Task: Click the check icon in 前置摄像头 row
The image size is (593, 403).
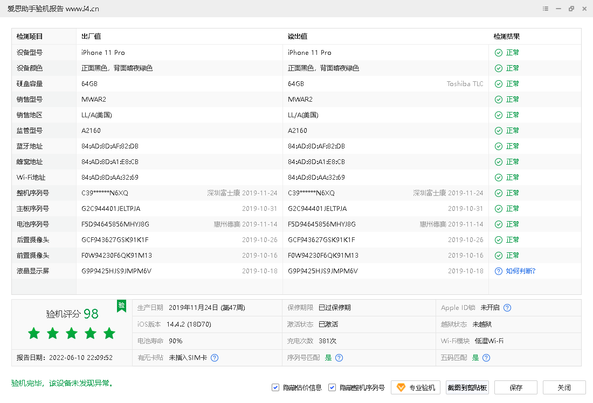Action: pyautogui.click(x=499, y=256)
